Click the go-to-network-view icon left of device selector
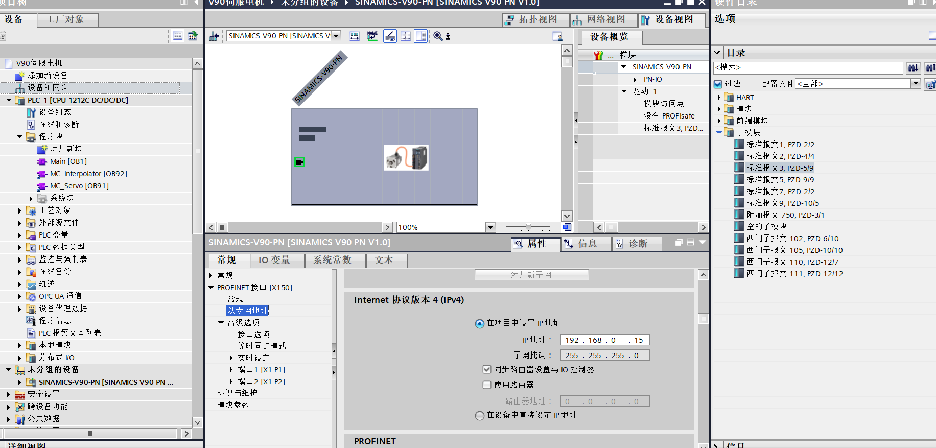This screenshot has height=448, width=936. click(214, 36)
